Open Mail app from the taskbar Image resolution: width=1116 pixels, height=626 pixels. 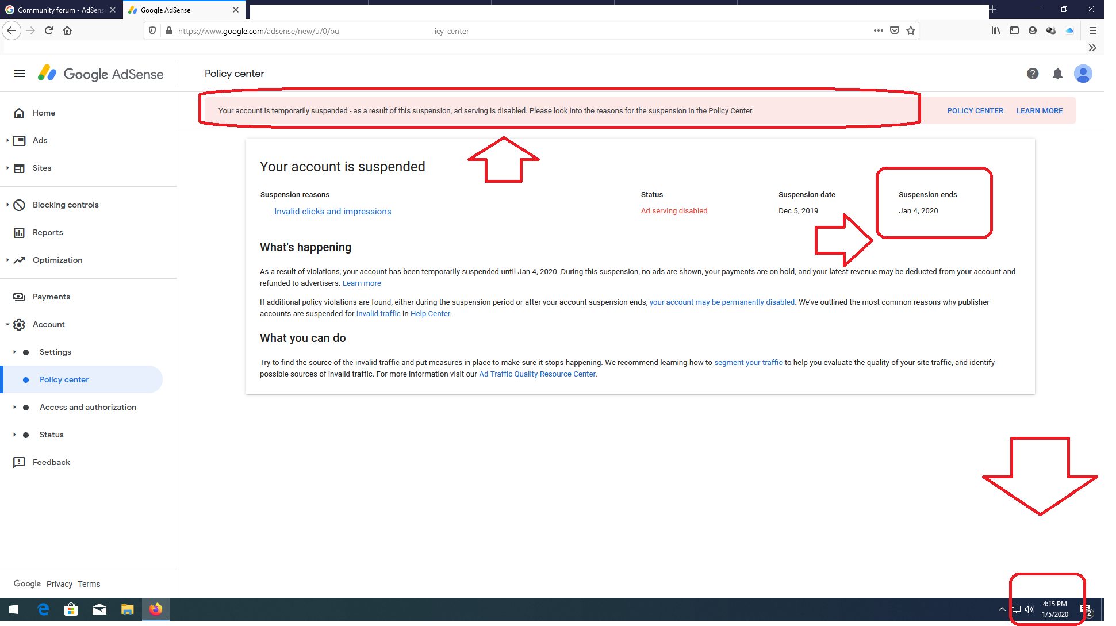99,609
